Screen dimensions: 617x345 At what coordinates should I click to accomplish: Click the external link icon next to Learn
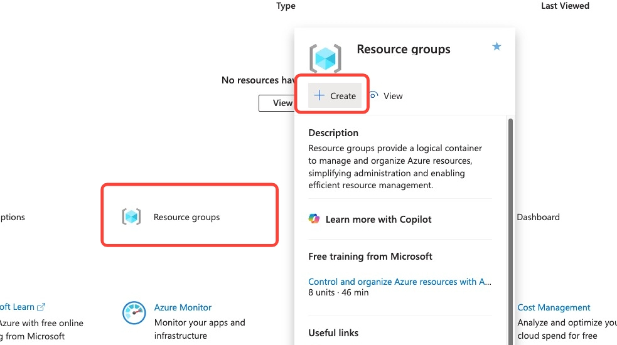(x=41, y=307)
